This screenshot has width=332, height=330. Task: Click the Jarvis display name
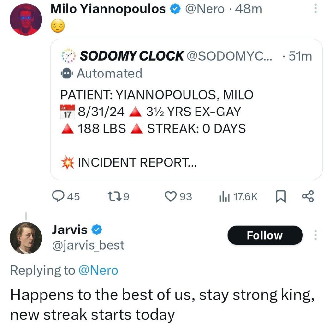[69, 230]
